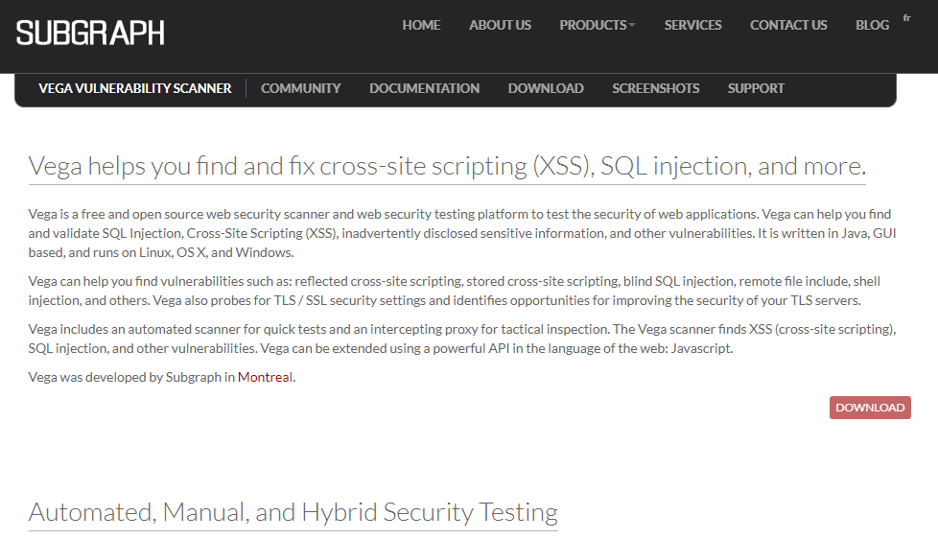The height and width of the screenshot is (539, 938).
Task: Go to Documentation tab
Action: [424, 88]
